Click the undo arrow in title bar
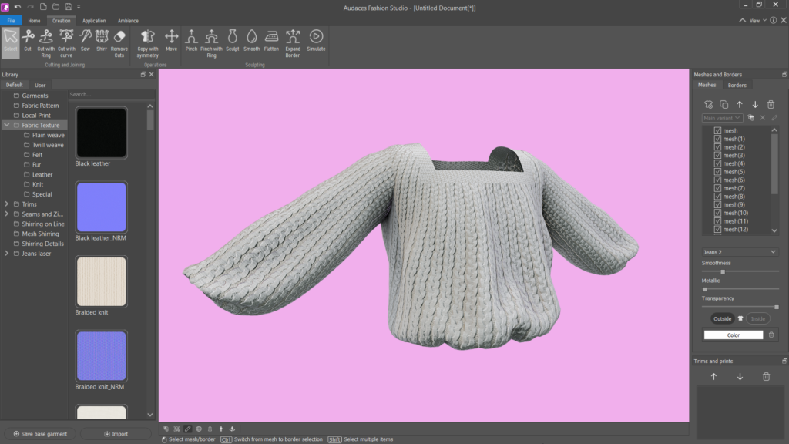789x444 pixels. tap(18, 7)
